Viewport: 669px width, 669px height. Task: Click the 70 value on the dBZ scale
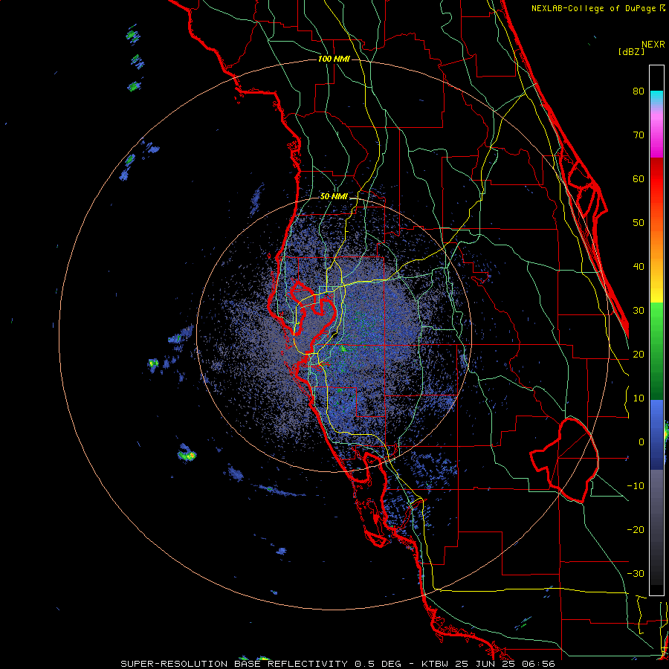pos(639,135)
